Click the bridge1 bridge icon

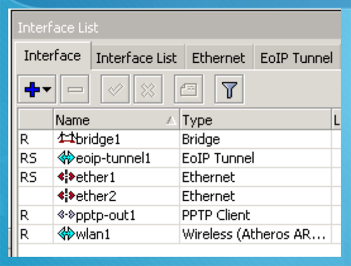point(66,139)
